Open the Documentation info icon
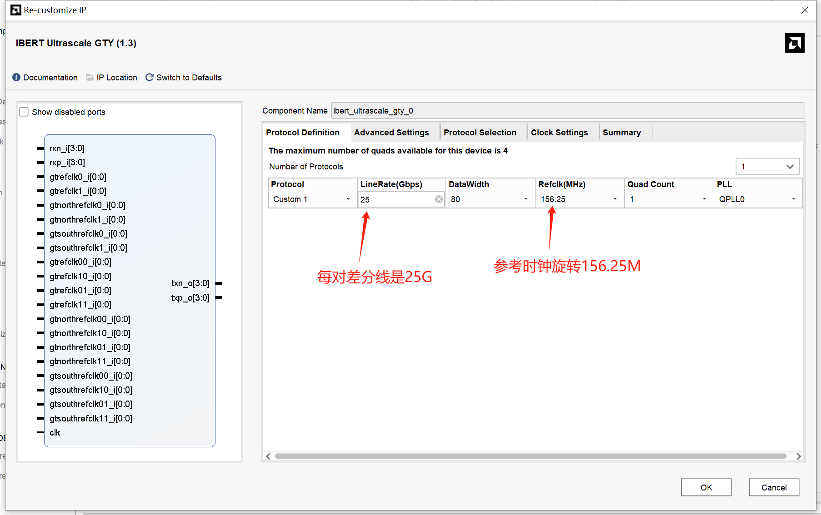This screenshot has height=515, width=821. [x=16, y=77]
